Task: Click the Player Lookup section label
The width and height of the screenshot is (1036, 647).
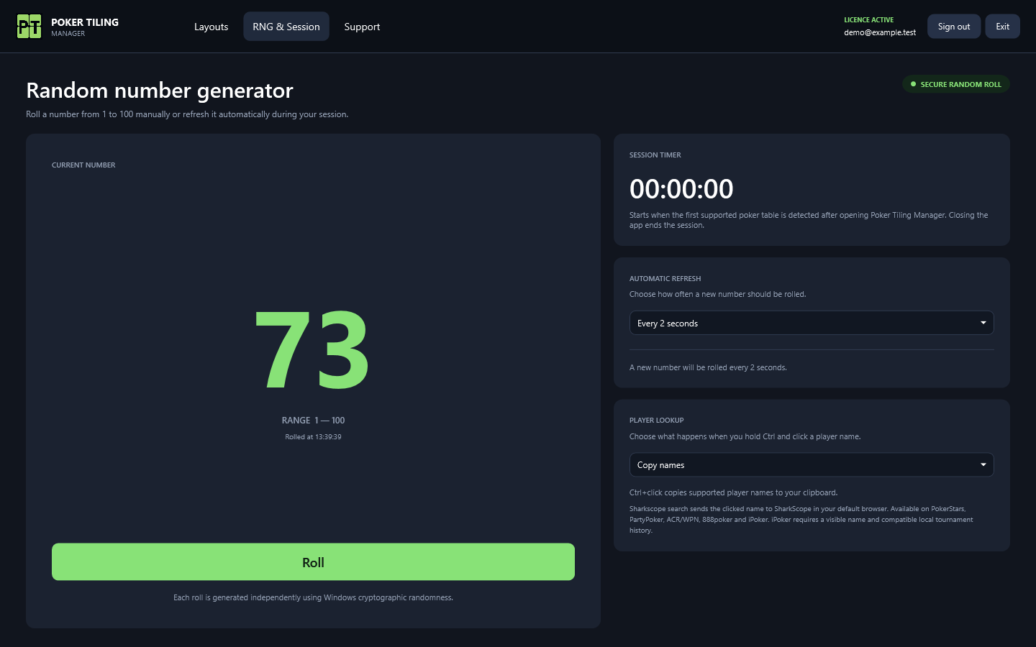Action: (x=657, y=421)
